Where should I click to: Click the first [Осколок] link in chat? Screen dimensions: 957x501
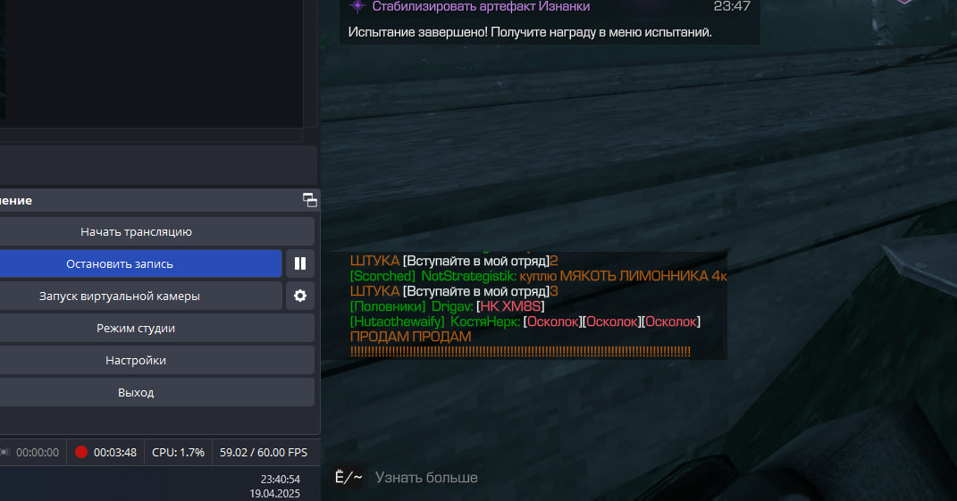pos(552,321)
